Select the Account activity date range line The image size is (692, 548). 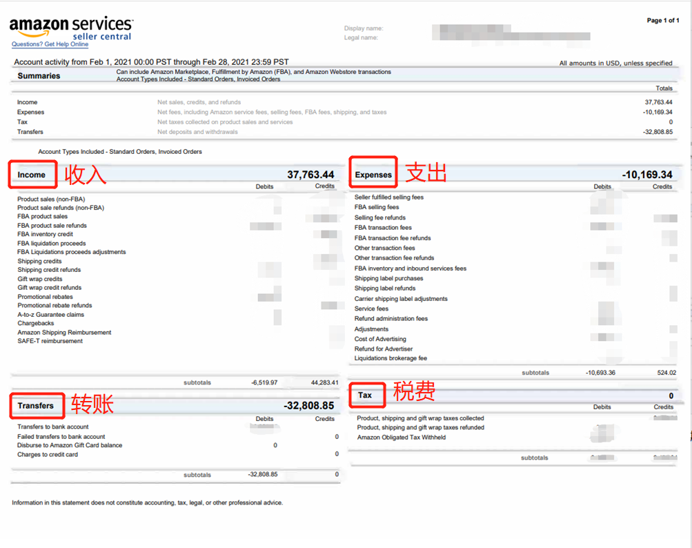click(151, 62)
